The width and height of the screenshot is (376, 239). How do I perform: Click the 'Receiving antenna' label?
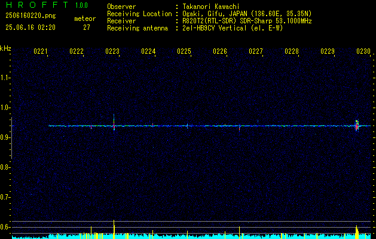click(x=137, y=28)
